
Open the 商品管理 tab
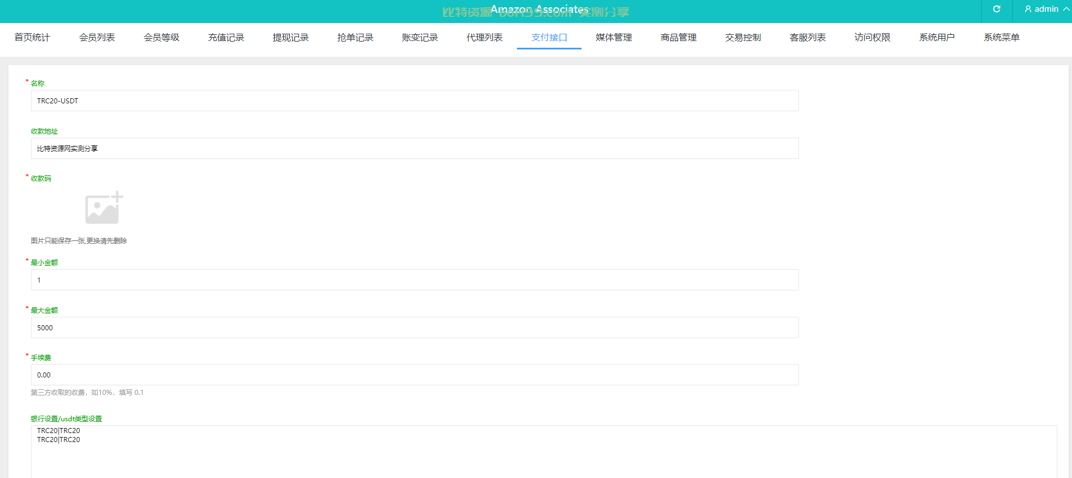coord(678,38)
